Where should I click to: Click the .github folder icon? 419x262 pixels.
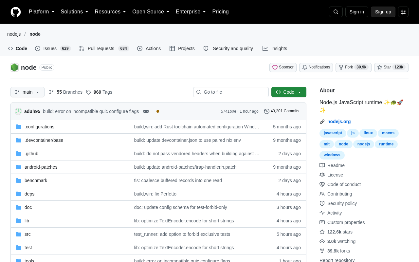pyautogui.click(x=19, y=154)
